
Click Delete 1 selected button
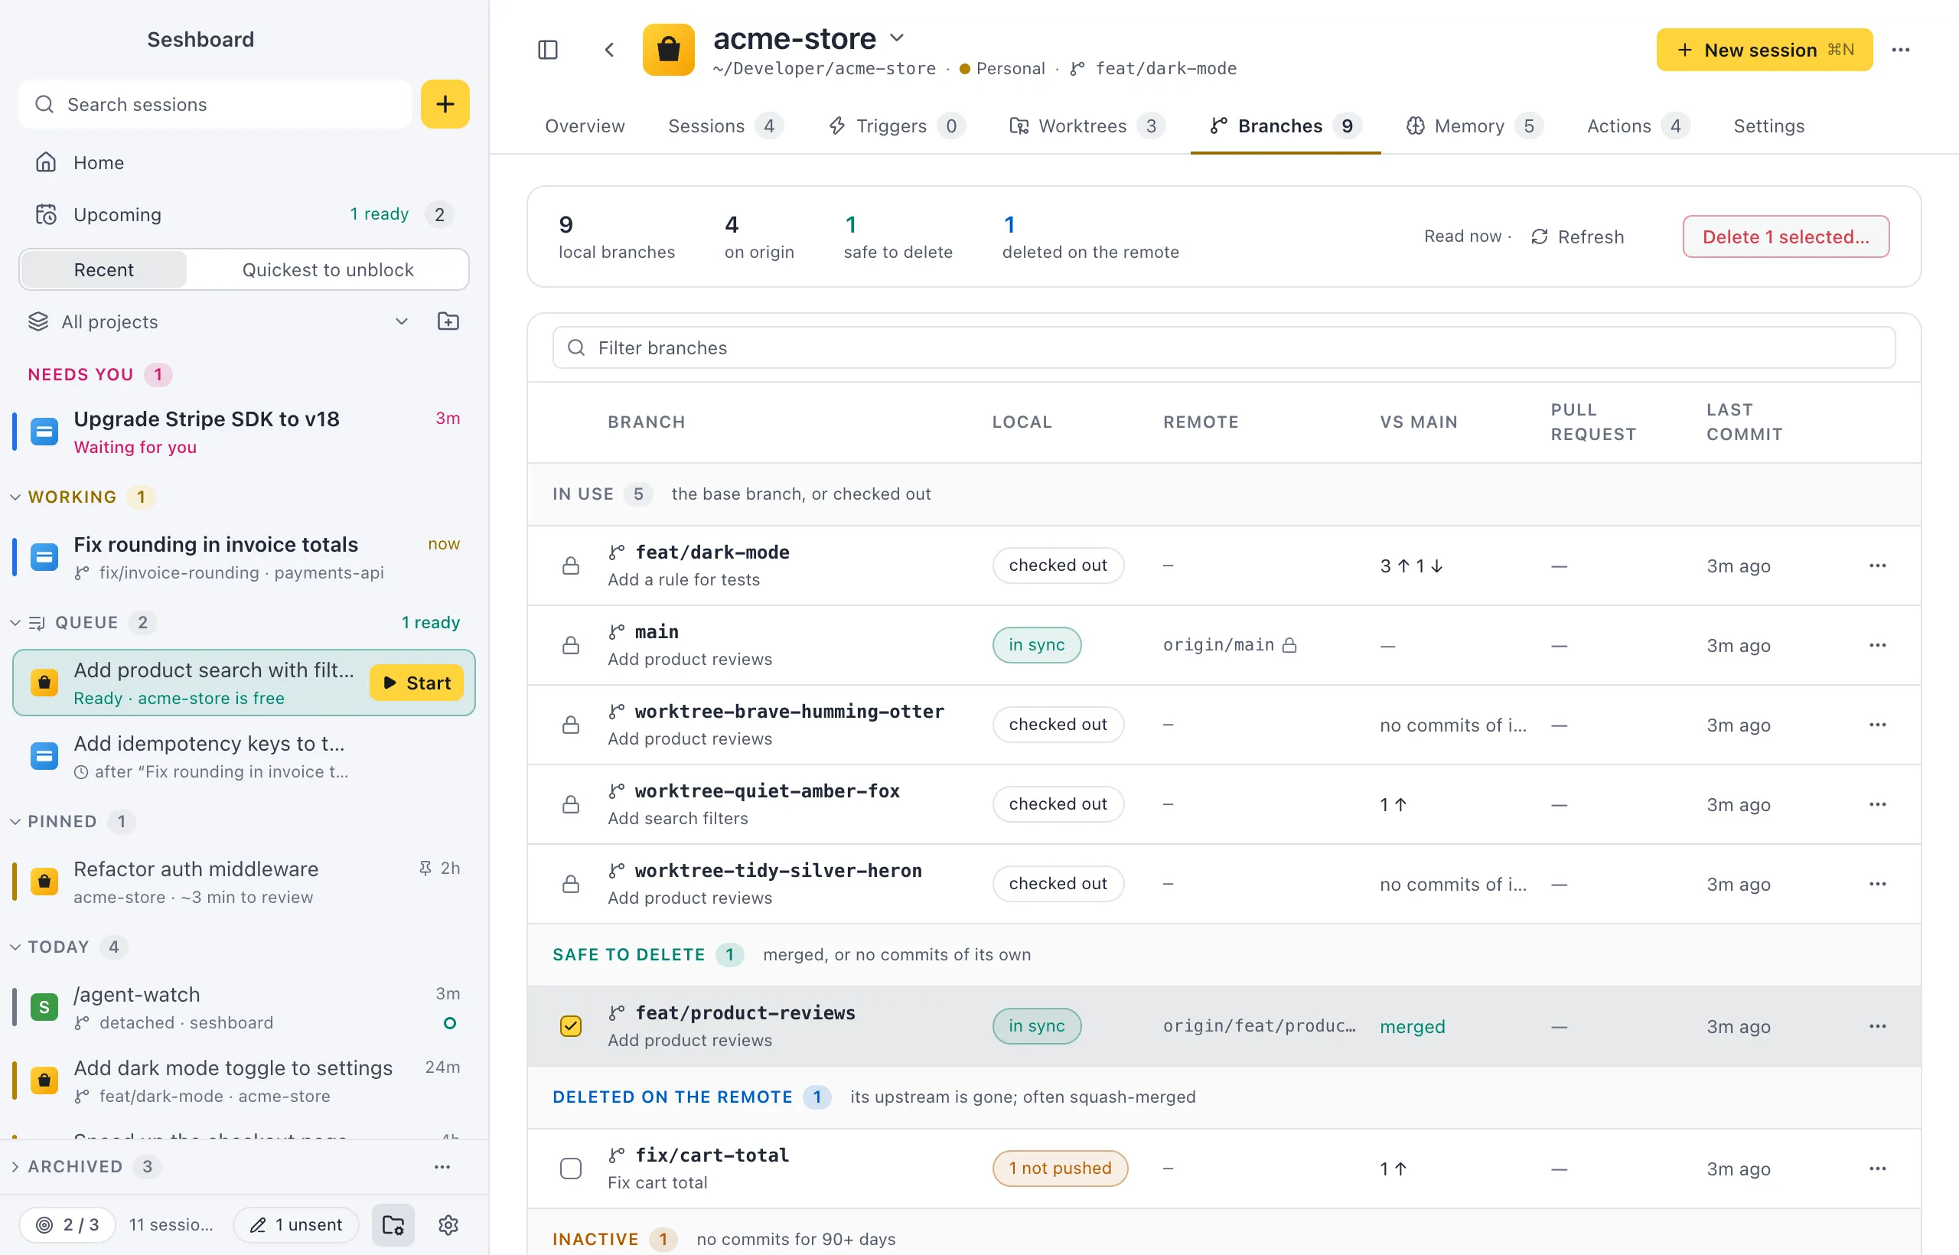pos(1785,236)
